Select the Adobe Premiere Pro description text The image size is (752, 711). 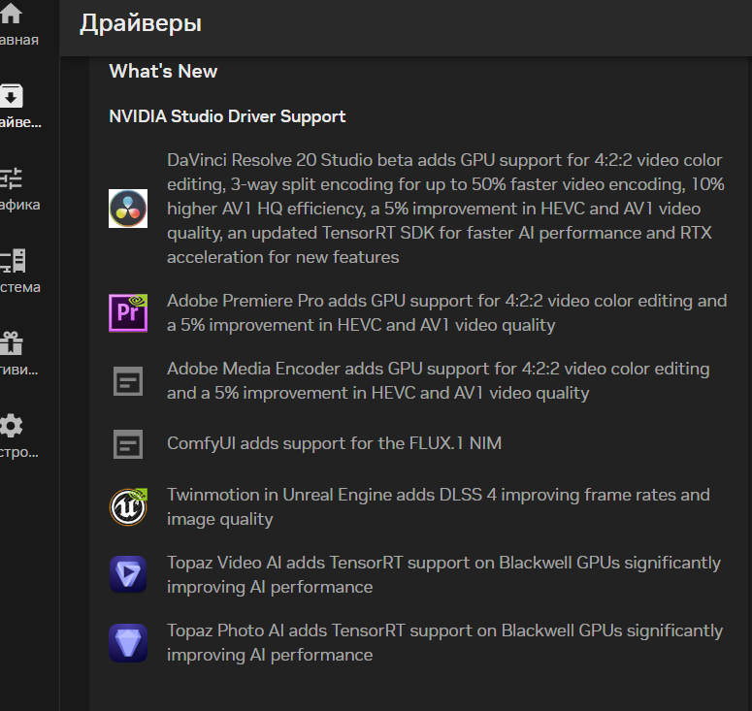pyautogui.click(x=447, y=313)
